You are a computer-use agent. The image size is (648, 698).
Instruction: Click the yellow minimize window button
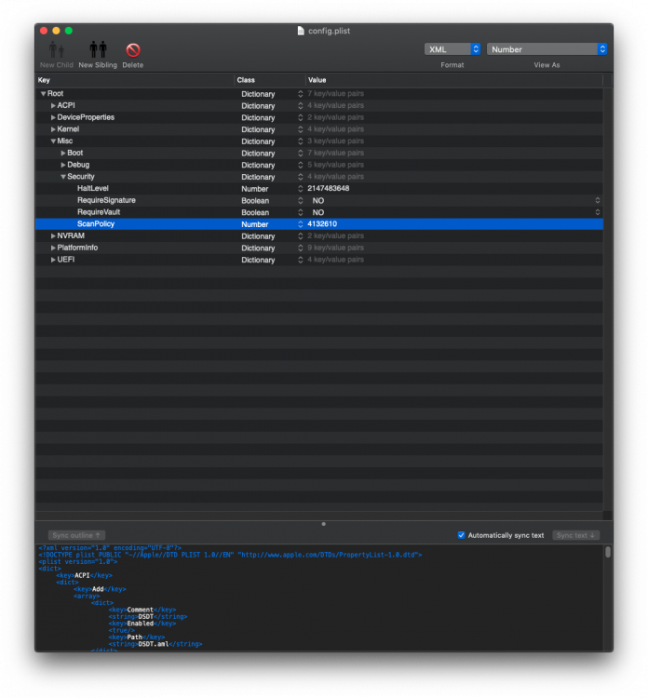click(56, 31)
